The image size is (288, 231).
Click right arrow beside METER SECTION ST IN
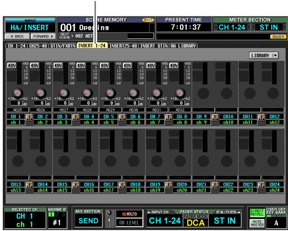click(284, 27)
